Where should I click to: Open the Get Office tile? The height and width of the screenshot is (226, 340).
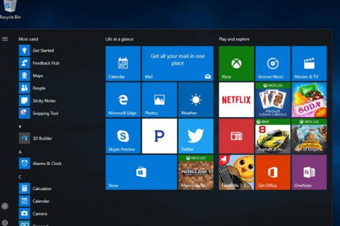pyautogui.click(x=273, y=172)
